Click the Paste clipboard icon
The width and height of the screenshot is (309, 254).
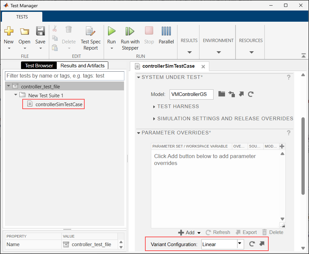[x=55, y=48]
